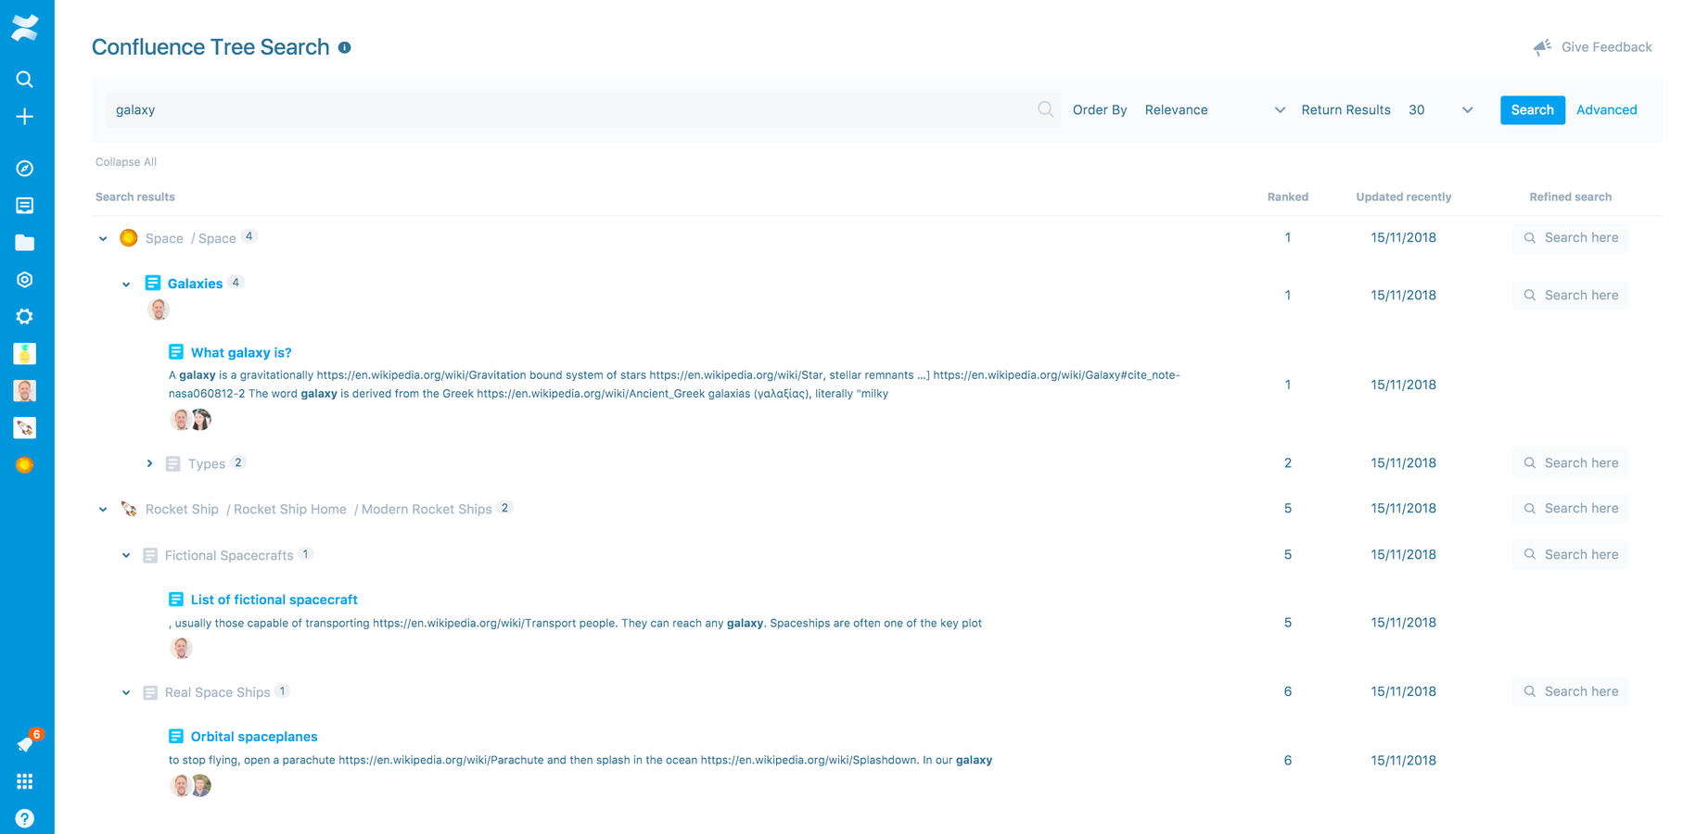
Task: Click Search here for Space row
Action: pos(1570,238)
